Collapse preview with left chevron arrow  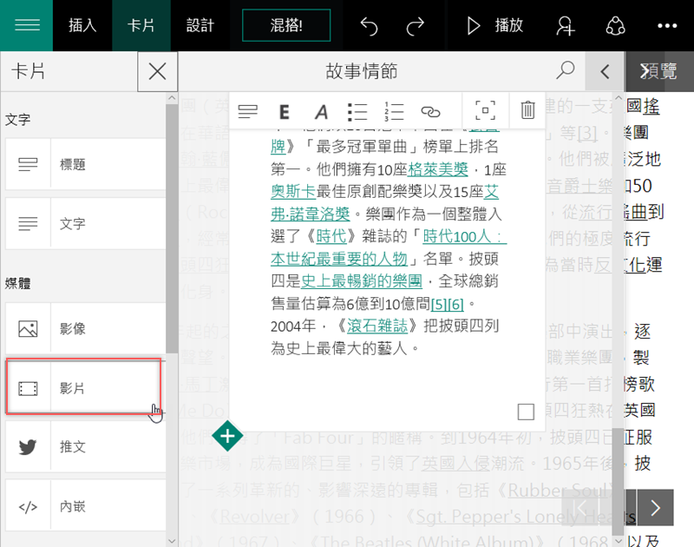(606, 71)
